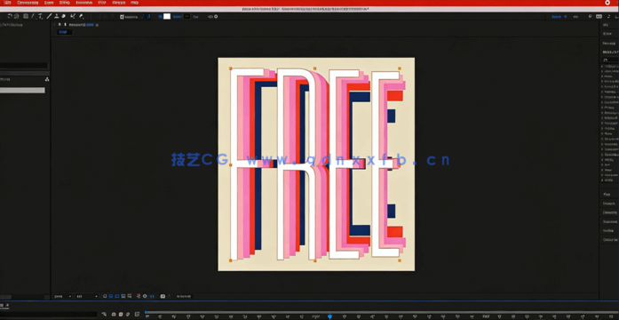The image size is (619, 320).
Task: Open the composition mini-flowchart in the timeline
Action: pyautogui.click(x=104, y=314)
